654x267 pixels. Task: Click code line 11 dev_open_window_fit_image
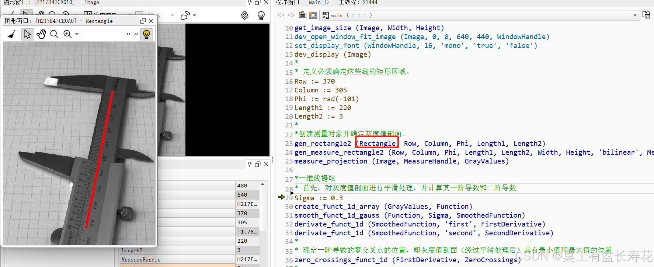pyautogui.click(x=422, y=37)
